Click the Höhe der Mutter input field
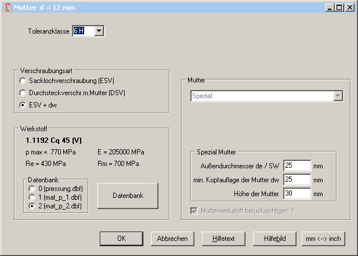The width and height of the screenshot is (358, 256). [x=297, y=193]
